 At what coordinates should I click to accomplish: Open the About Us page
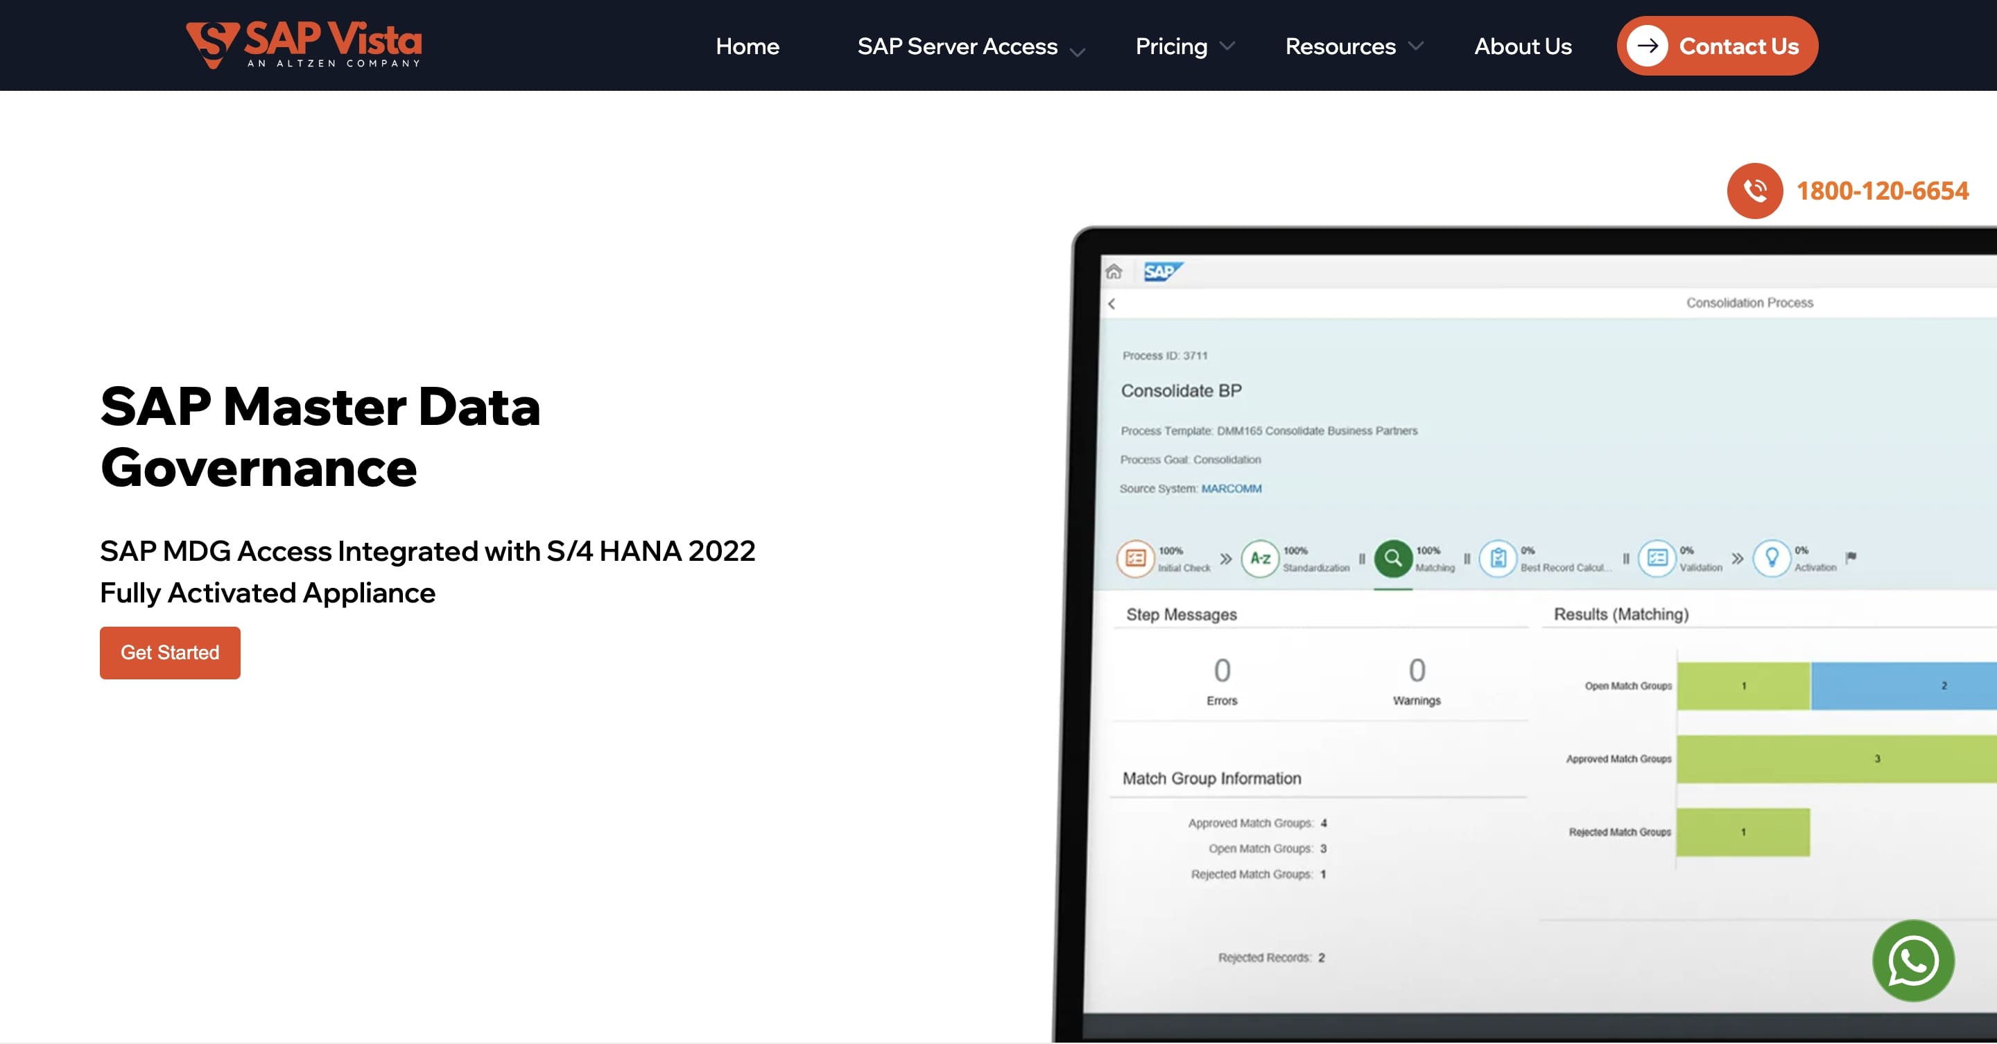tap(1522, 46)
